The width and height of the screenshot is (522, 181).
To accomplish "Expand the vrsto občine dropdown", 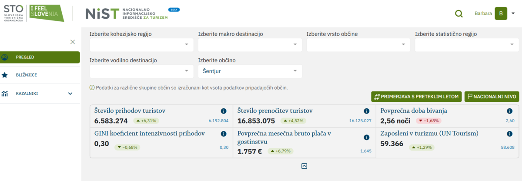I will (358, 44).
